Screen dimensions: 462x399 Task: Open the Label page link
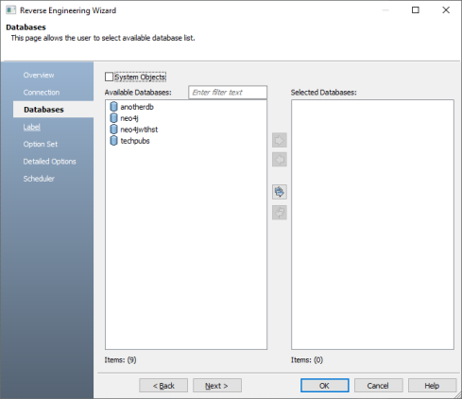[x=31, y=127]
